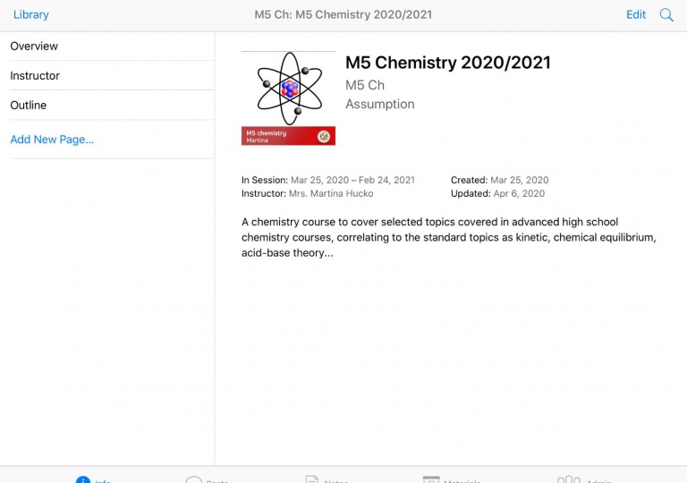Expand the truncated course description text
687x483 pixels.
pos(449,237)
